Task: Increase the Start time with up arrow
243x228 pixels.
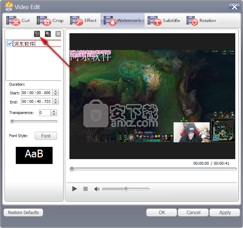Action: pyautogui.click(x=56, y=91)
